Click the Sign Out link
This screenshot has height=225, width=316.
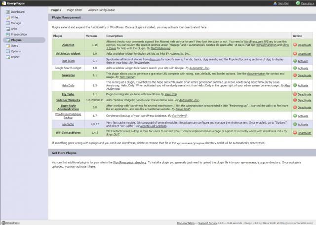point(283,3)
